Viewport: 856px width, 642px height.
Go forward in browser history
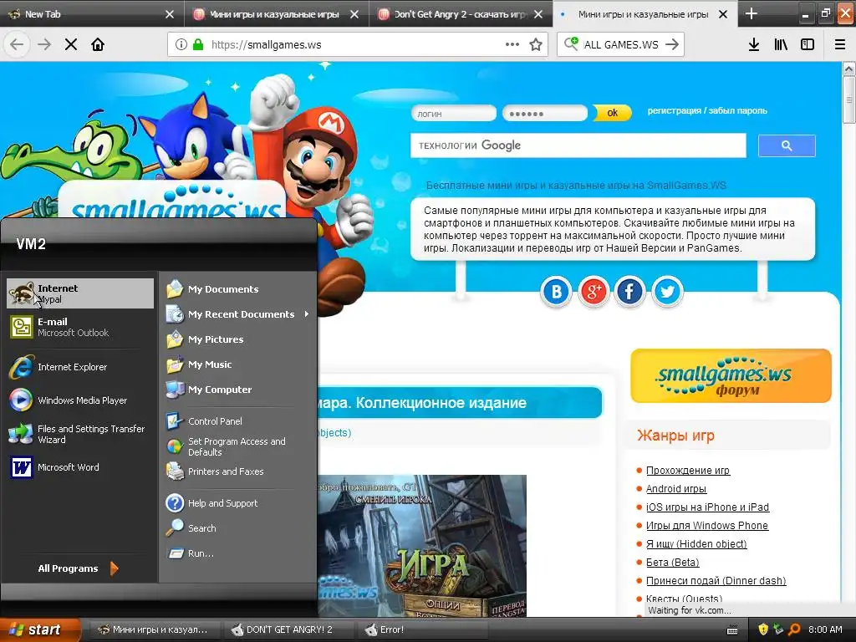tap(44, 44)
